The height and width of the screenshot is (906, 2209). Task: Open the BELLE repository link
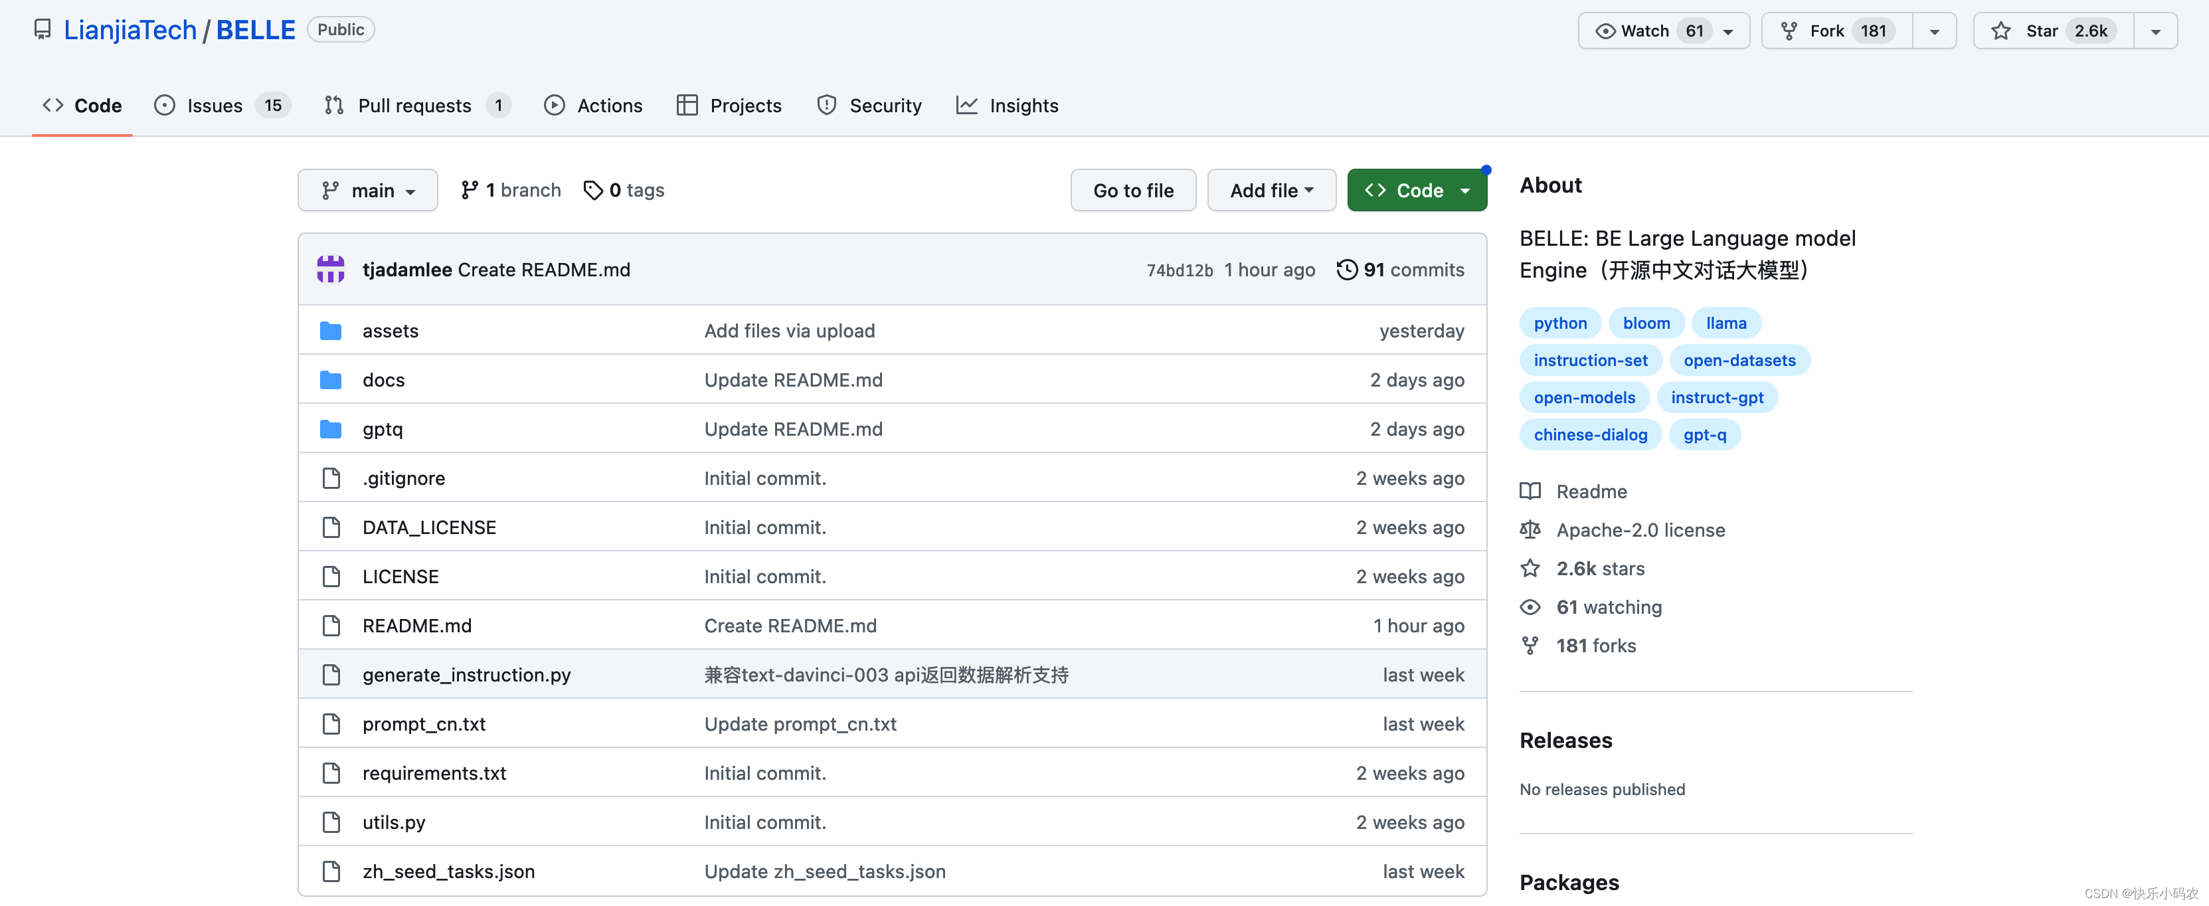(256, 30)
